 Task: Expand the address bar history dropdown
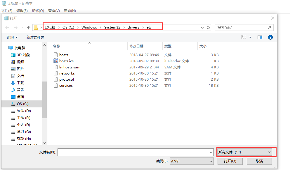tap(202, 28)
